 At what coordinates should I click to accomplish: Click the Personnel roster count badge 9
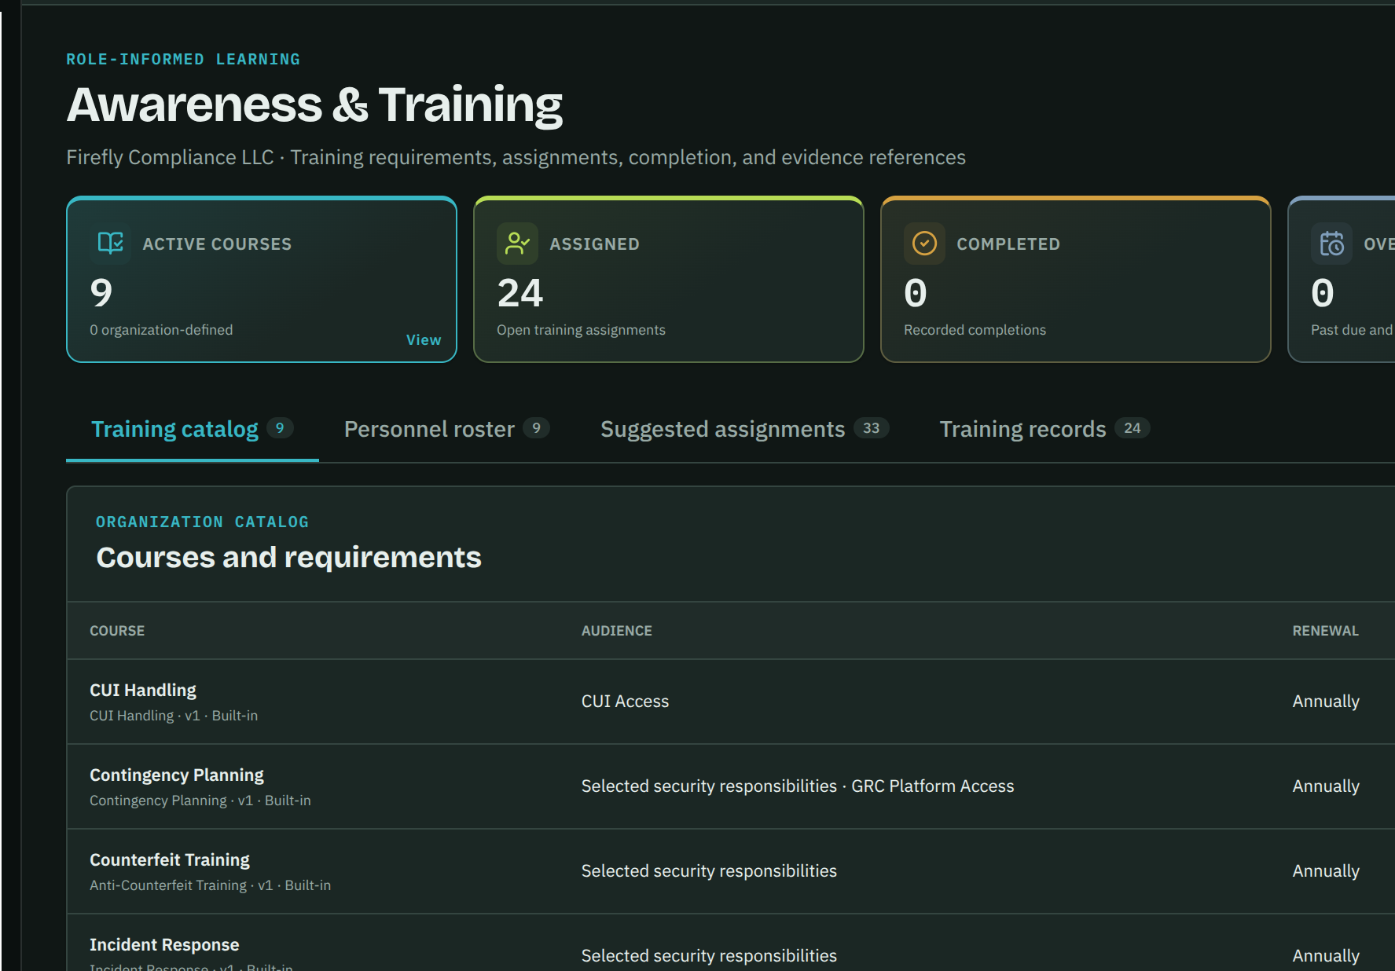[536, 428]
